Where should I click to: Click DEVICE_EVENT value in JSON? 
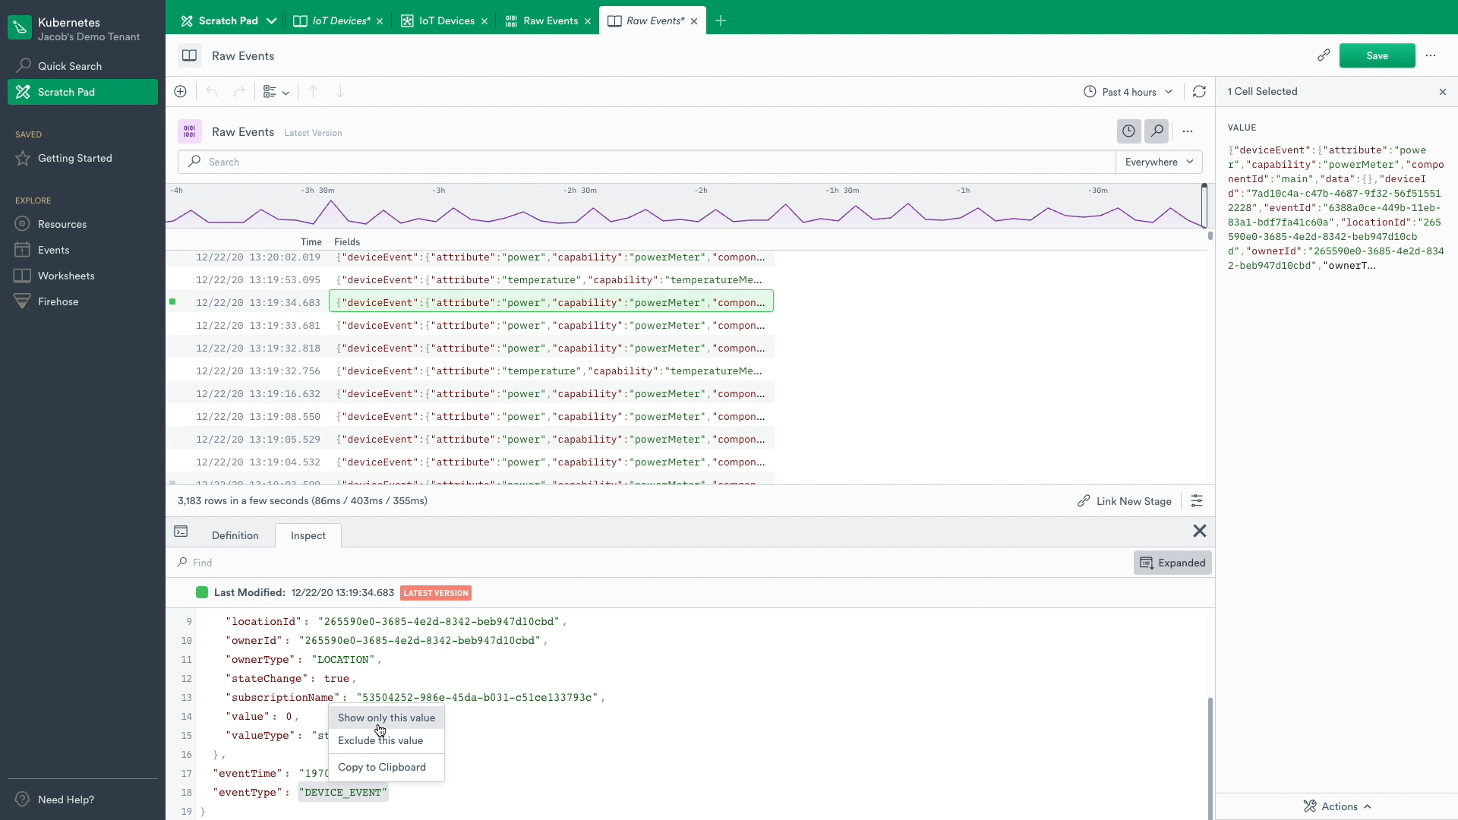click(x=343, y=793)
